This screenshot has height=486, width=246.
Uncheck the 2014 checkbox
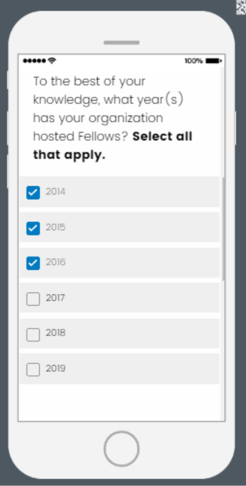click(33, 193)
